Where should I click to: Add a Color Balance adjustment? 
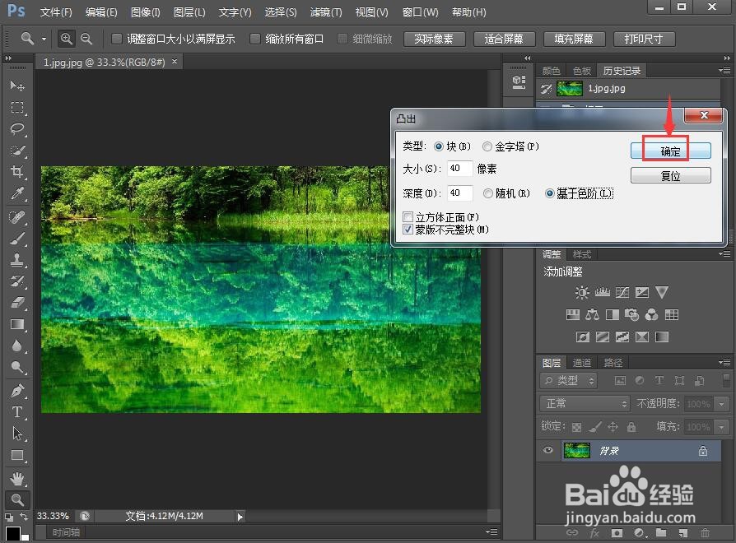coord(592,314)
